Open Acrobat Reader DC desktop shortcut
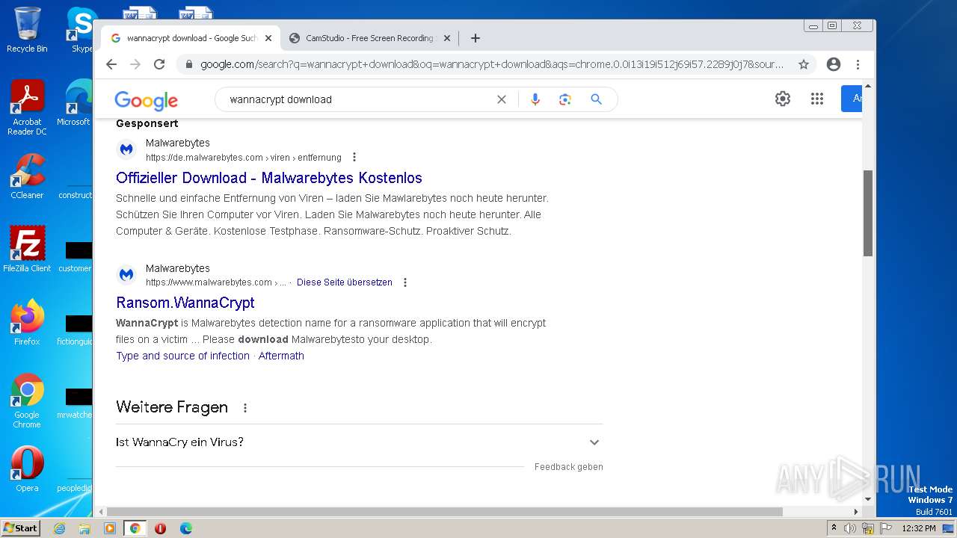This screenshot has height=538, width=957. (x=27, y=108)
